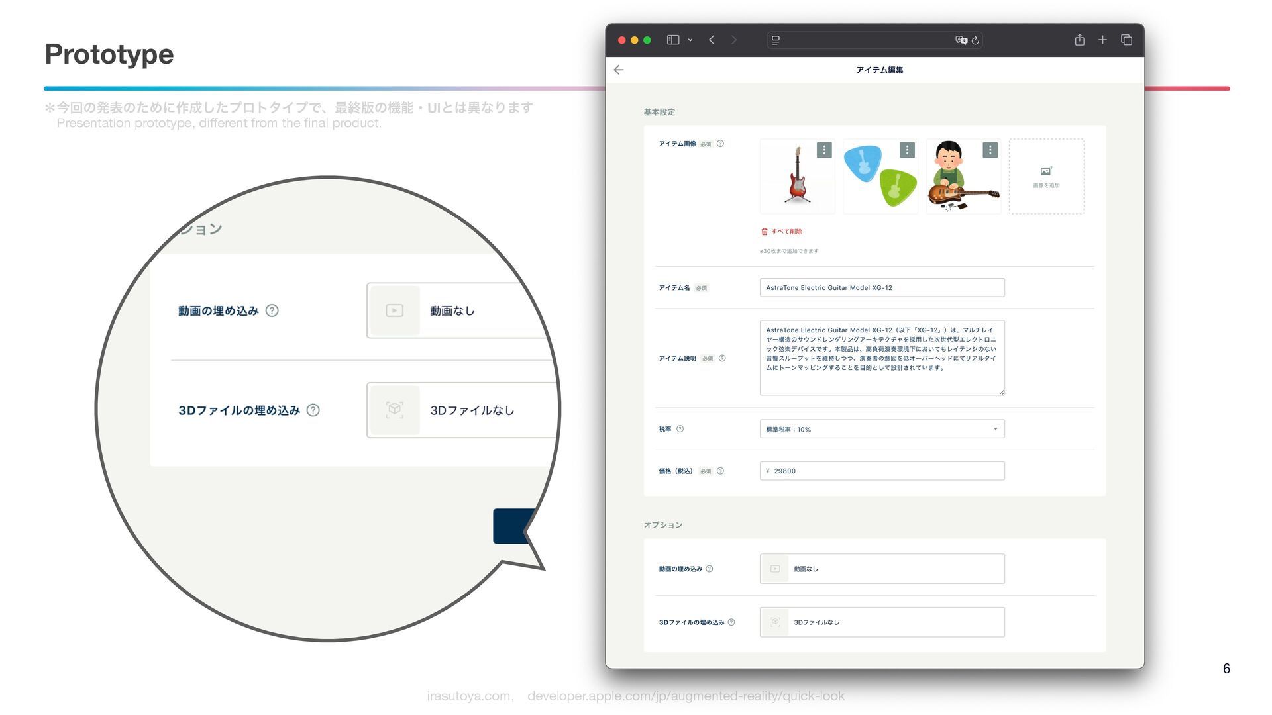Expand the sidebar dropdown chevron in Safari
The height and width of the screenshot is (715, 1272).
point(690,40)
